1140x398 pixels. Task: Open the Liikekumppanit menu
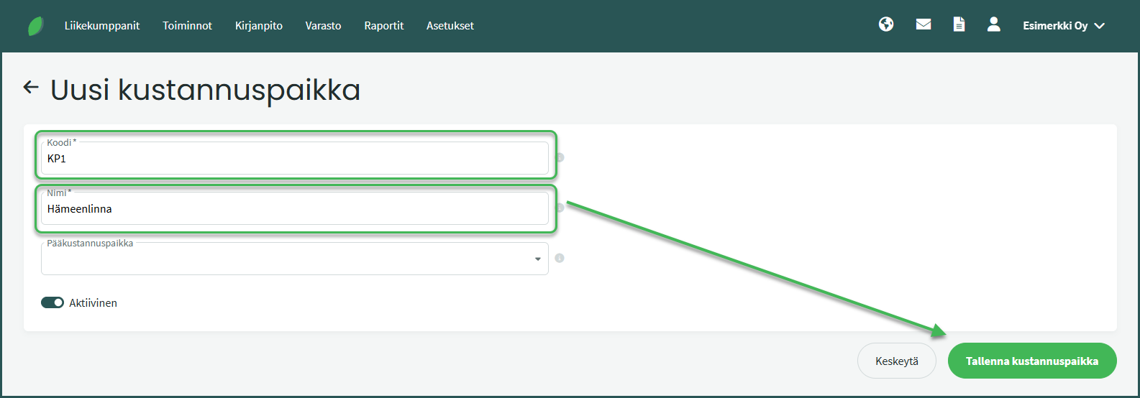[102, 26]
